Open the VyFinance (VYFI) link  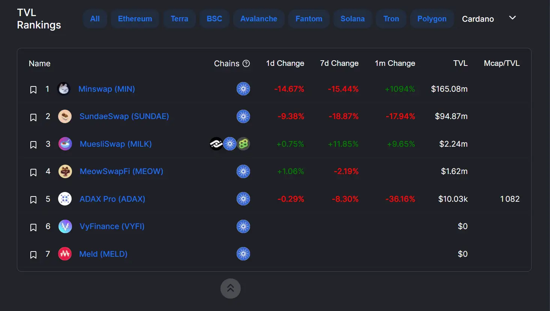[112, 226]
